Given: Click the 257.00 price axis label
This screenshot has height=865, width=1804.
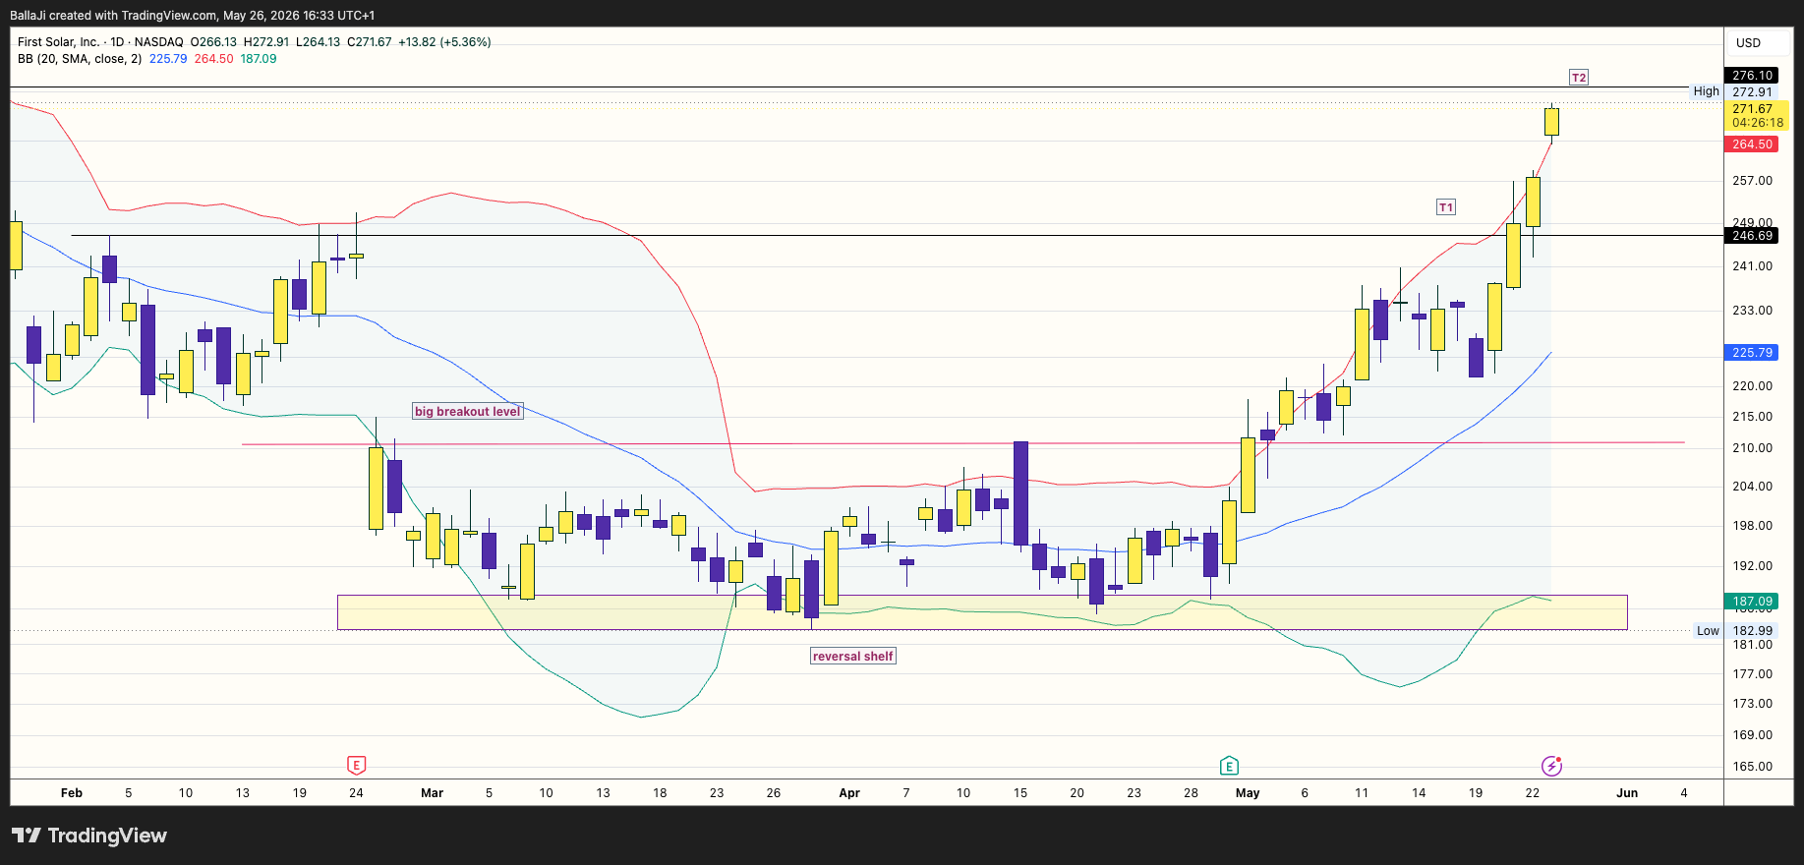Looking at the screenshot, I should pyautogui.click(x=1752, y=181).
